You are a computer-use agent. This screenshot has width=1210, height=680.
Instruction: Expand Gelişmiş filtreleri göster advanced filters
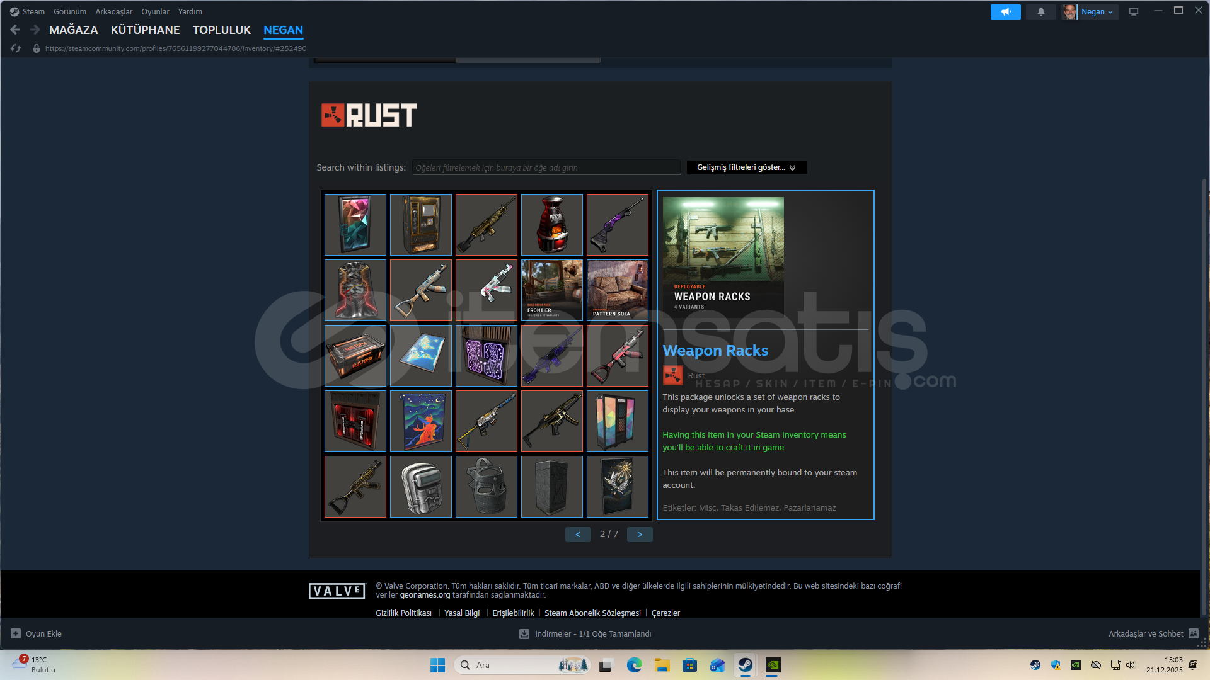point(746,167)
